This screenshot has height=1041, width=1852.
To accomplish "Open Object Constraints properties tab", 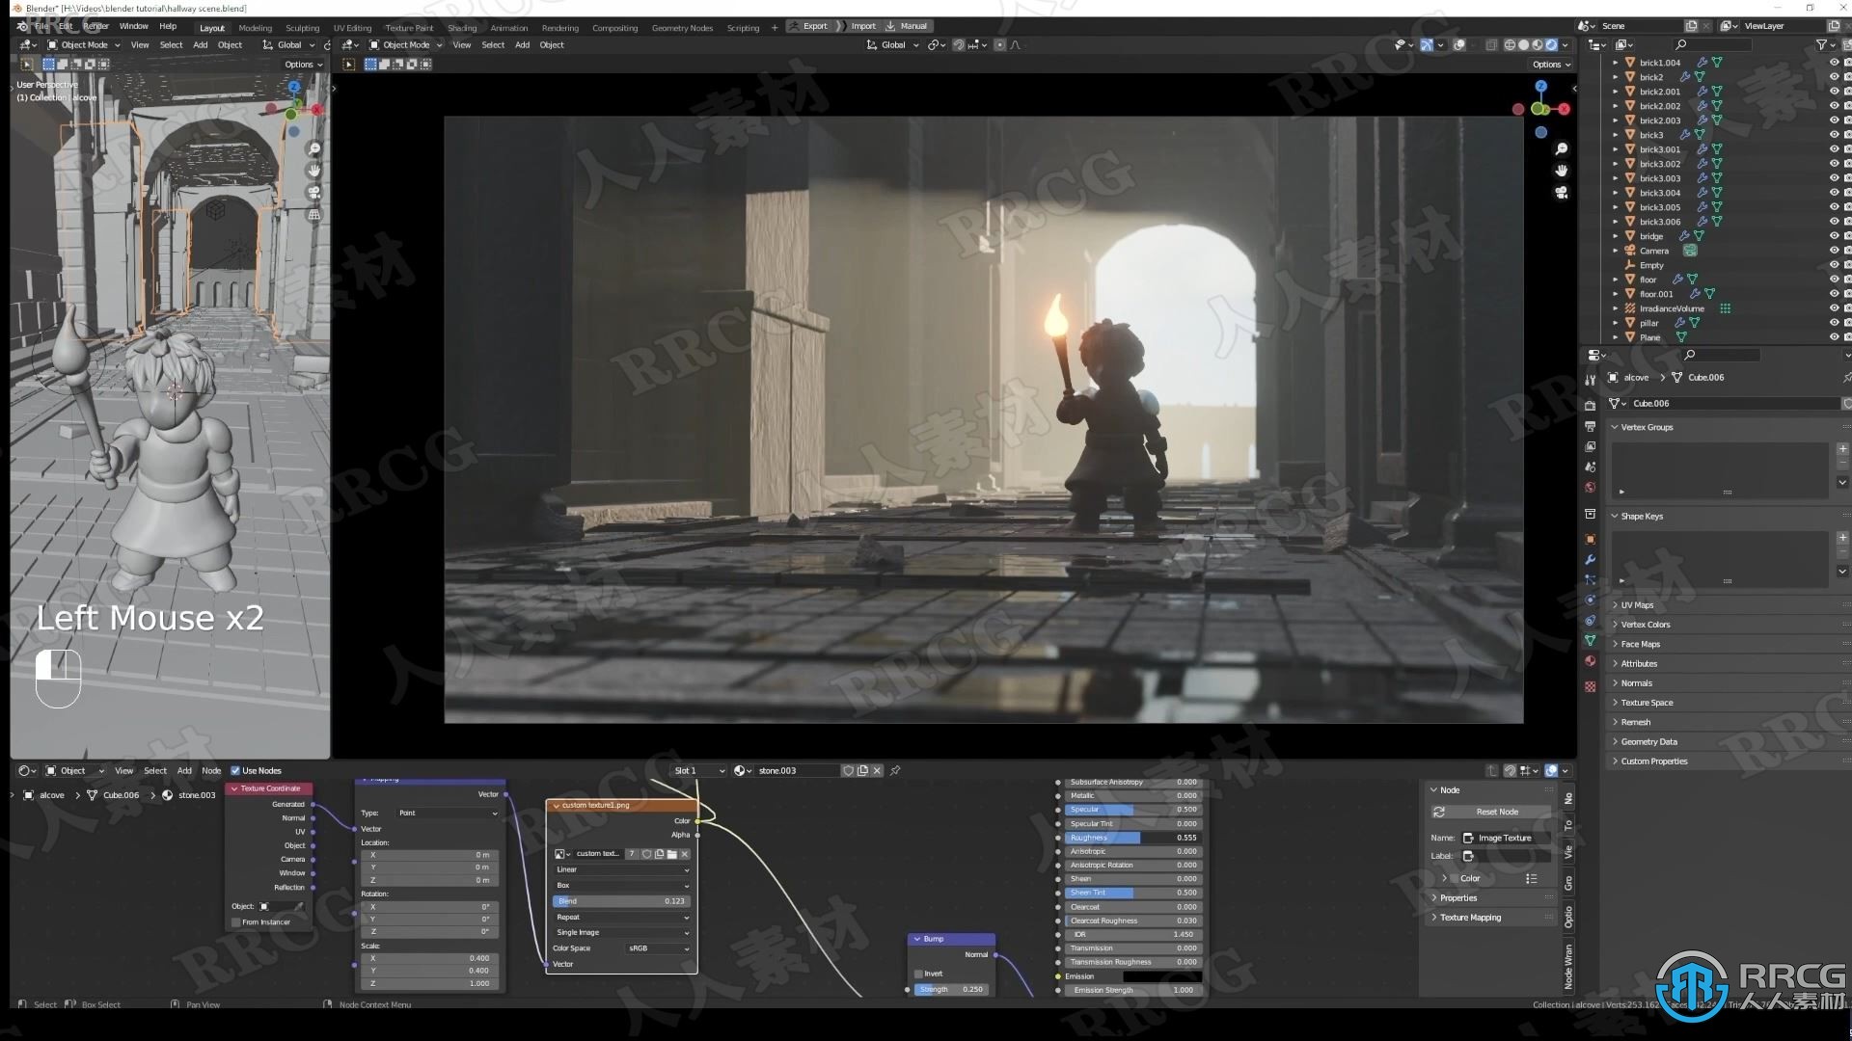I will pyautogui.click(x=1591, y=620).
